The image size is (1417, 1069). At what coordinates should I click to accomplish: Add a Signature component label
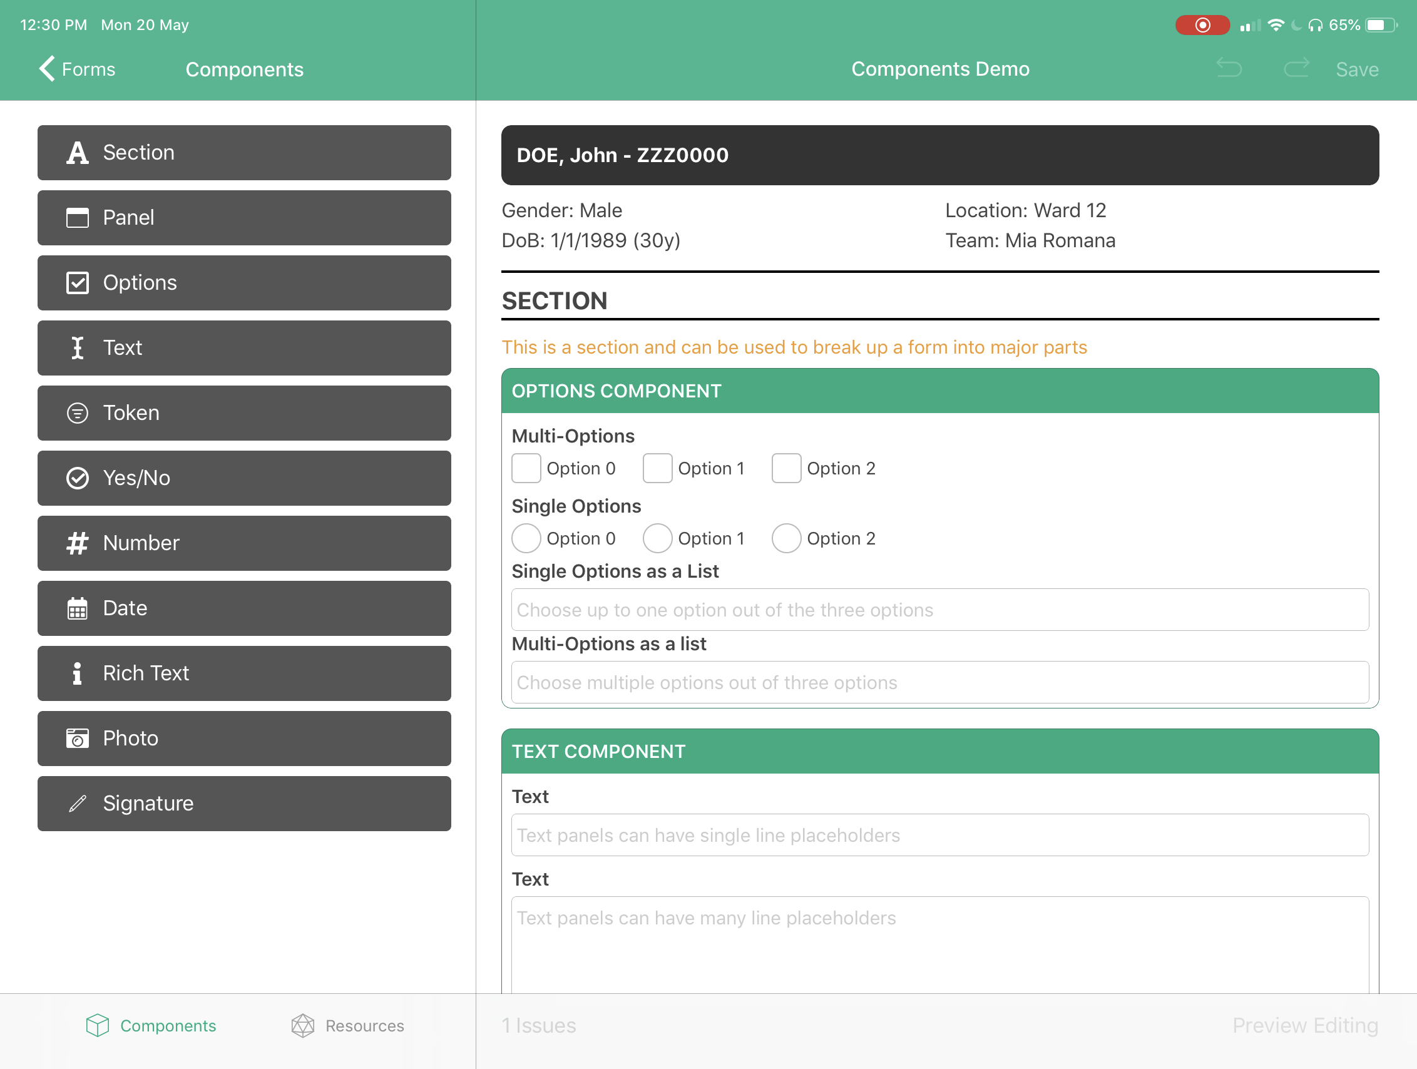click(x=148, y=803)
